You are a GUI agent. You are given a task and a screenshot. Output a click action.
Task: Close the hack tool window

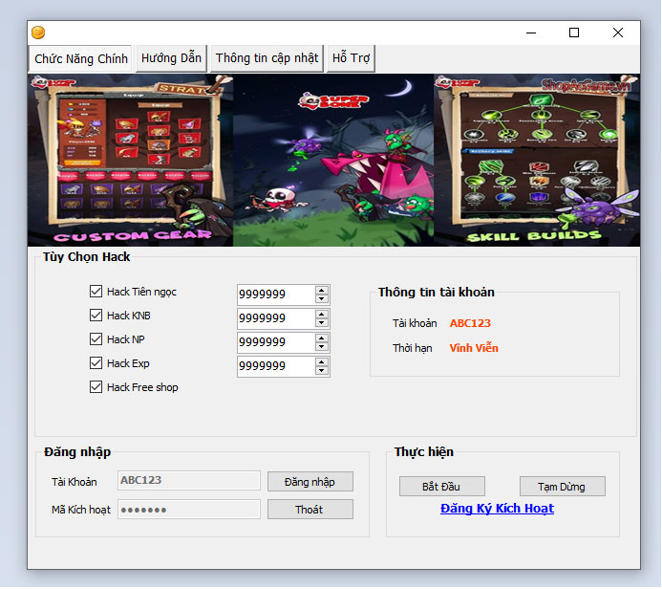618,33
